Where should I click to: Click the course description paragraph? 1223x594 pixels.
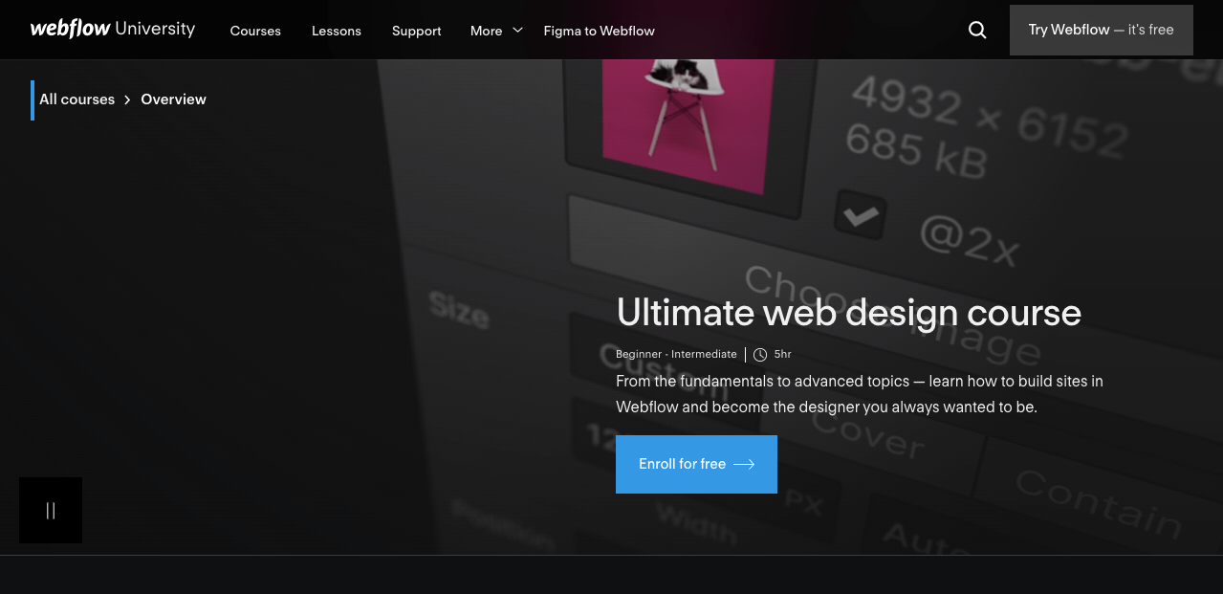point(860,394)
